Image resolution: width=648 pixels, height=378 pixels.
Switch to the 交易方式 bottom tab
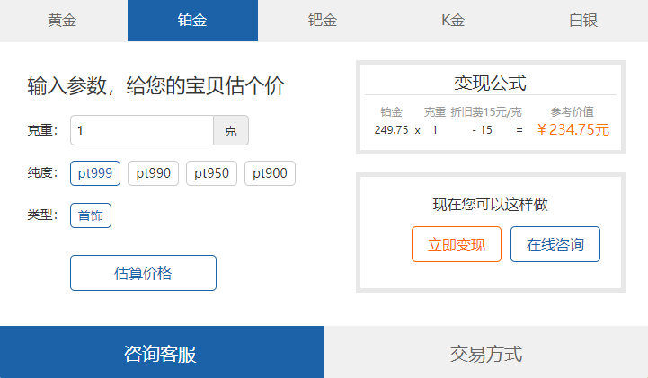(x=486, y=353)
